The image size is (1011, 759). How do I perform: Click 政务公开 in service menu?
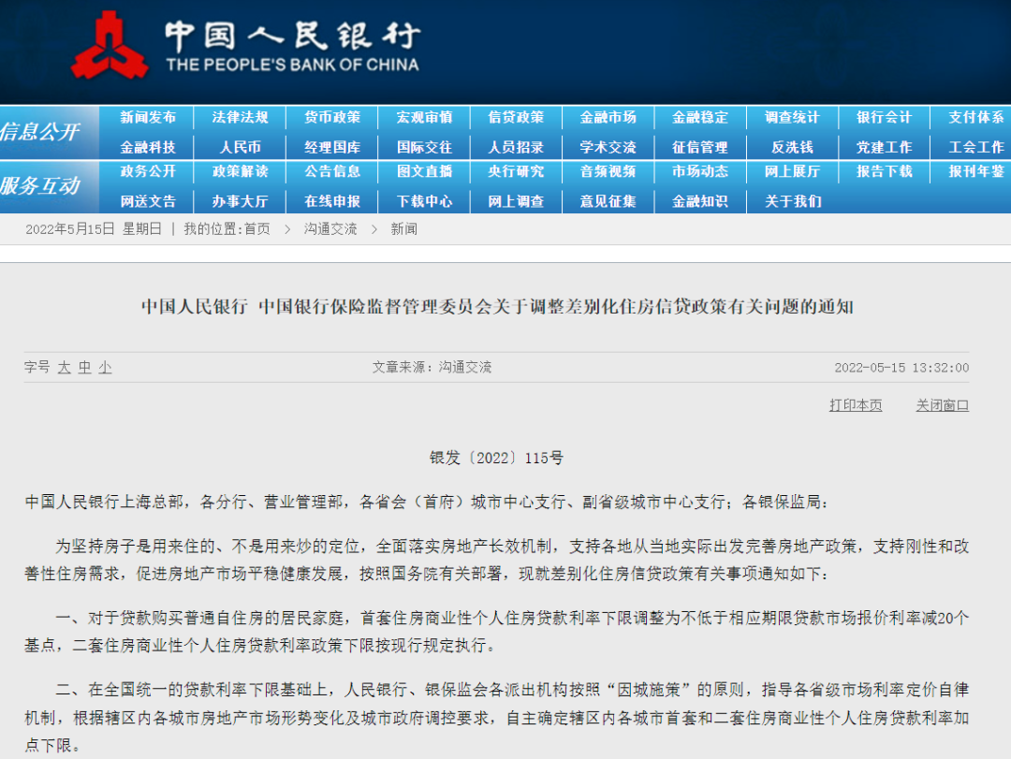[148, 171]
